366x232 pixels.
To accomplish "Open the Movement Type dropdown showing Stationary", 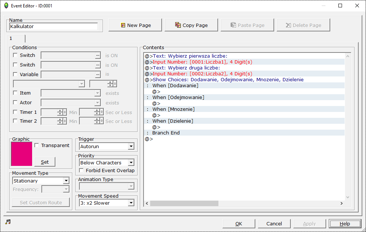I will [41, 181].
